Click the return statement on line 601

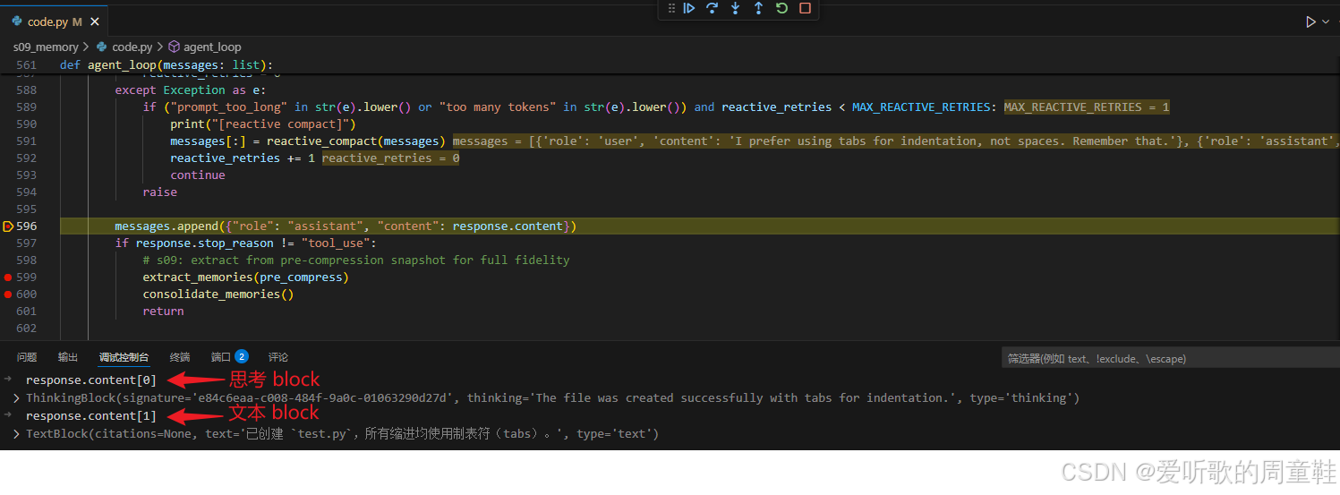click(x=163, y=312)
